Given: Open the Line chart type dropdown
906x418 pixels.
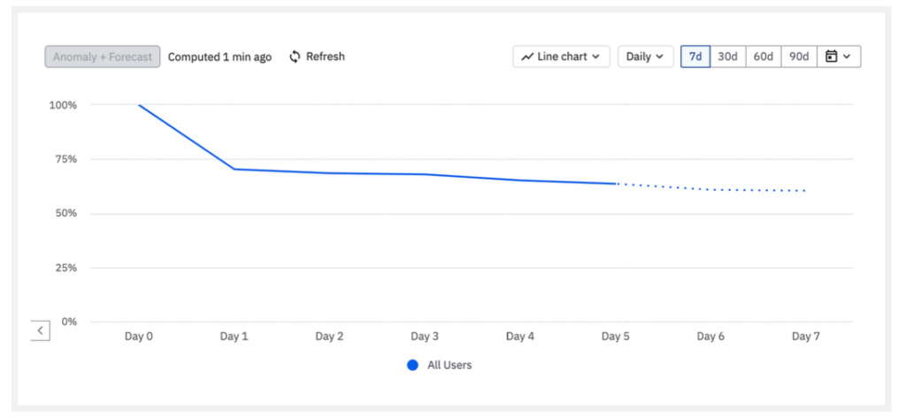Looking at the screenshot, I should (561, 57).
